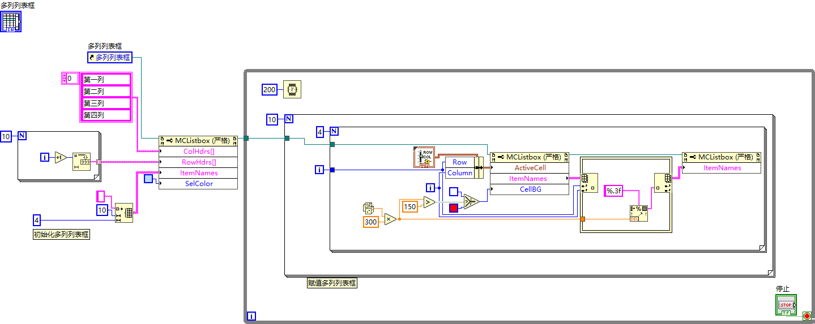Click the greater-than comparison node
The width and height of the screenshot is (815, 324).
430,202
